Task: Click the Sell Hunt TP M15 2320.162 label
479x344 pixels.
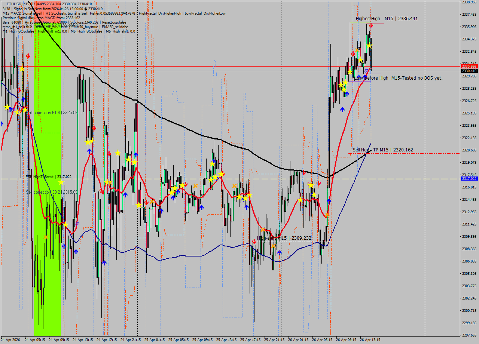Action: (x=383, y=150)
